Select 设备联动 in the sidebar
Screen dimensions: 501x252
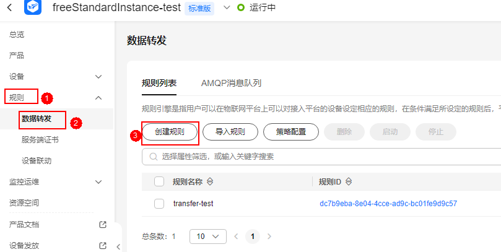click(x=37, y=161)
